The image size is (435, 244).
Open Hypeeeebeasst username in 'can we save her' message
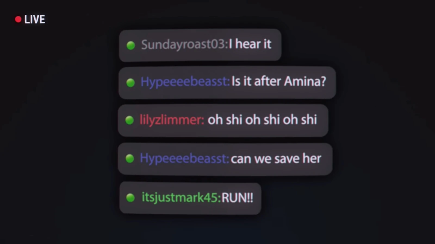[185, 158]
